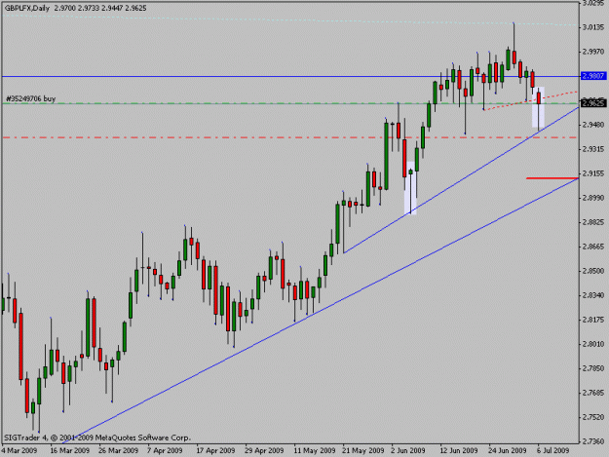Click the 29 Apr 2009 date label
This screenshot has height=457, width=609.
coord(264,451)
